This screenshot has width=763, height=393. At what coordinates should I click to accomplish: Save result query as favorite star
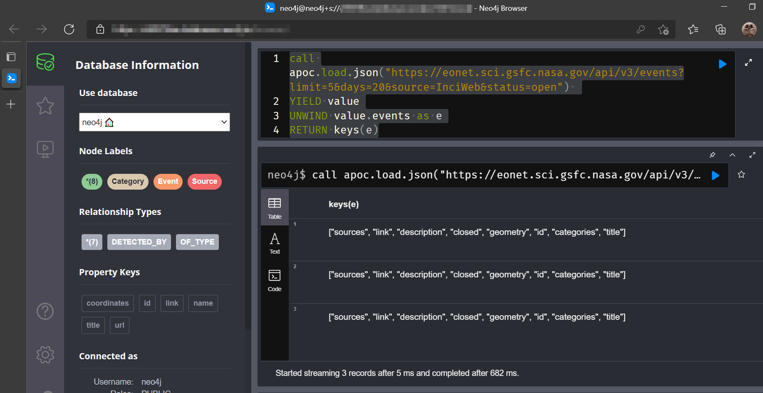tap(741, 175)
